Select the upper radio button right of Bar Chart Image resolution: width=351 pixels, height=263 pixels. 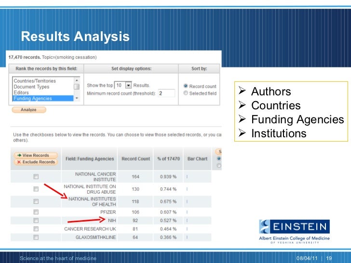pos(219,158)
